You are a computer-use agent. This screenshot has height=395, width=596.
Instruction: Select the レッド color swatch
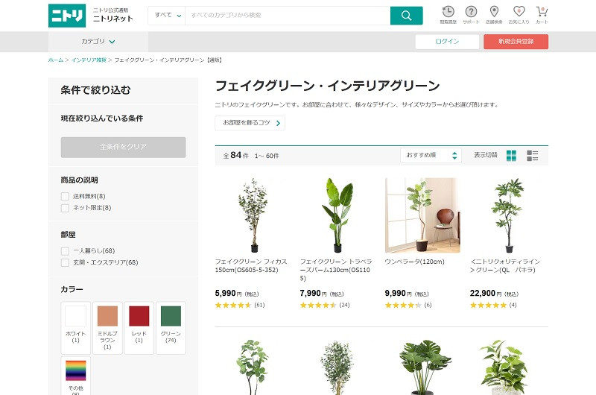(x=139, y=317)
